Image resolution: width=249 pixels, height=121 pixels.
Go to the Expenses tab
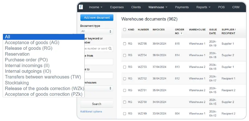117,7
